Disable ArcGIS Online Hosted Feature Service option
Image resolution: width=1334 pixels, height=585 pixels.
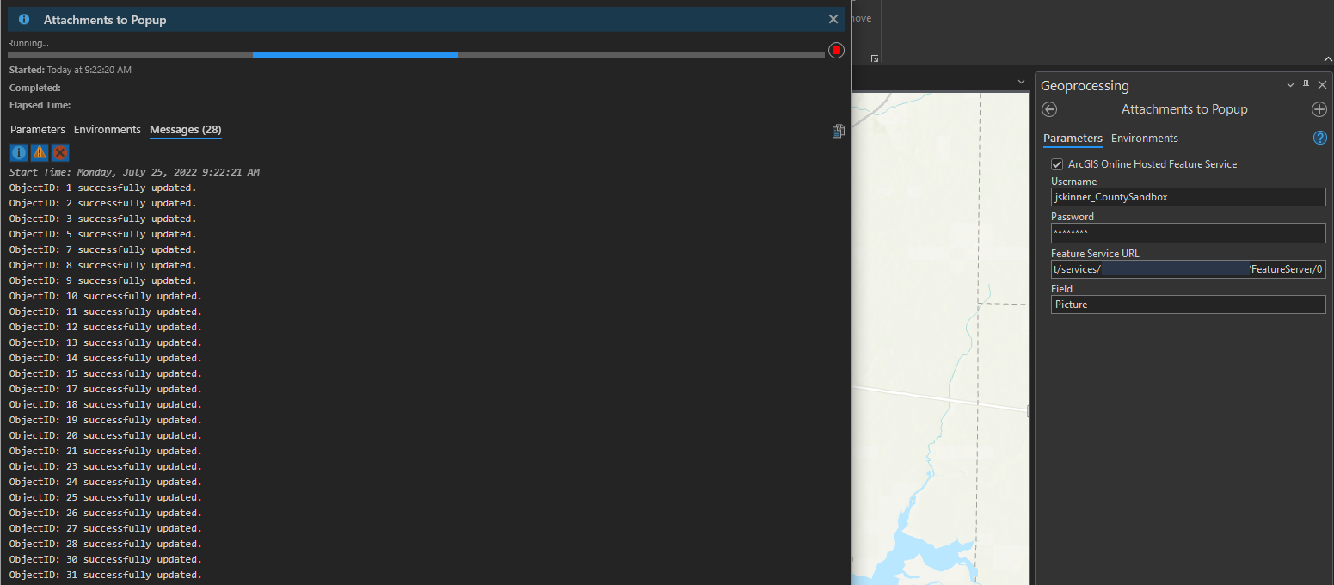coord(1057,163)
